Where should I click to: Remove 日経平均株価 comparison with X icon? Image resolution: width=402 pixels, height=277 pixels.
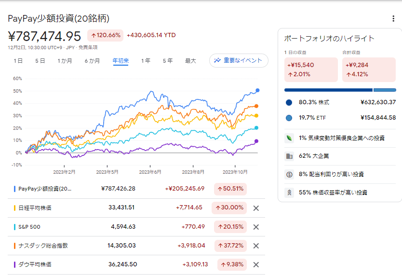(x=256, y=208)
